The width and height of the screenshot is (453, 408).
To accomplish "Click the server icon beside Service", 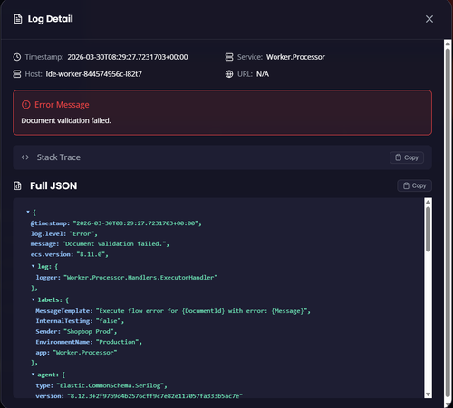I will point(229,57).
